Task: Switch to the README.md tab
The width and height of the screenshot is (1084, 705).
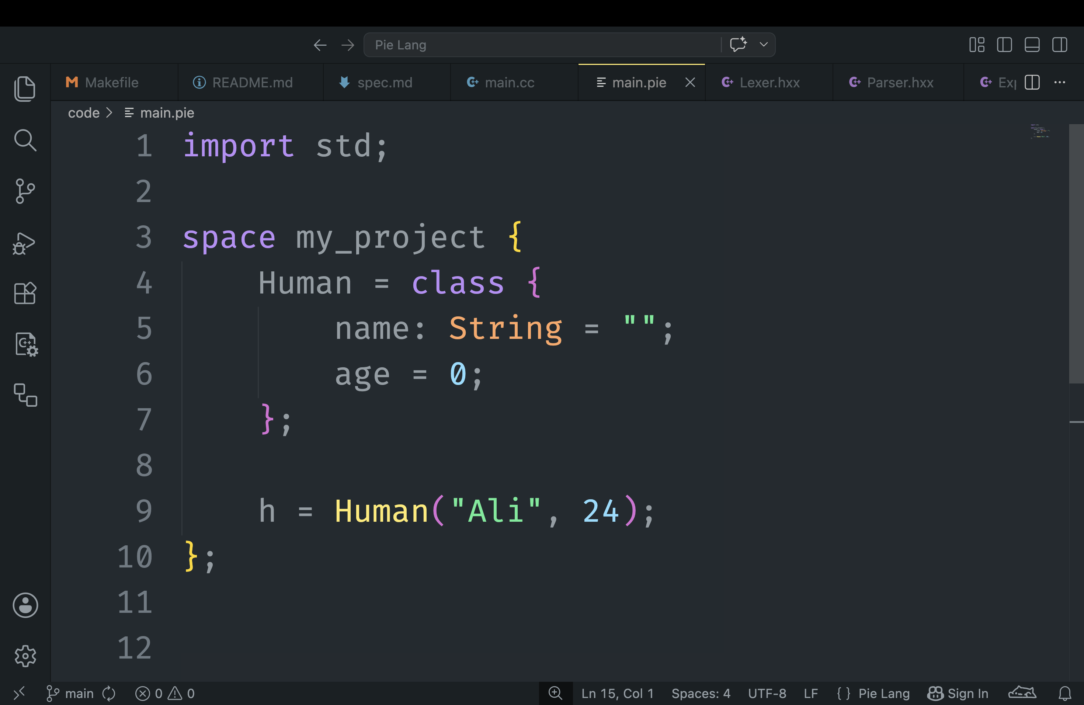Action: point(250,83)
